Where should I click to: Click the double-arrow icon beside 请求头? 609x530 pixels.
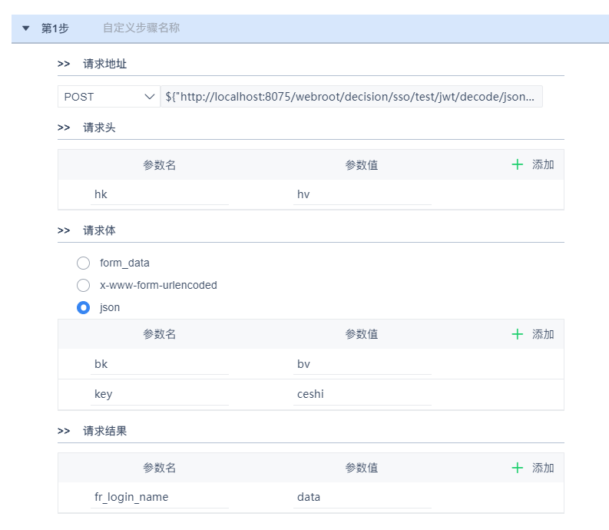click(64, 128)
